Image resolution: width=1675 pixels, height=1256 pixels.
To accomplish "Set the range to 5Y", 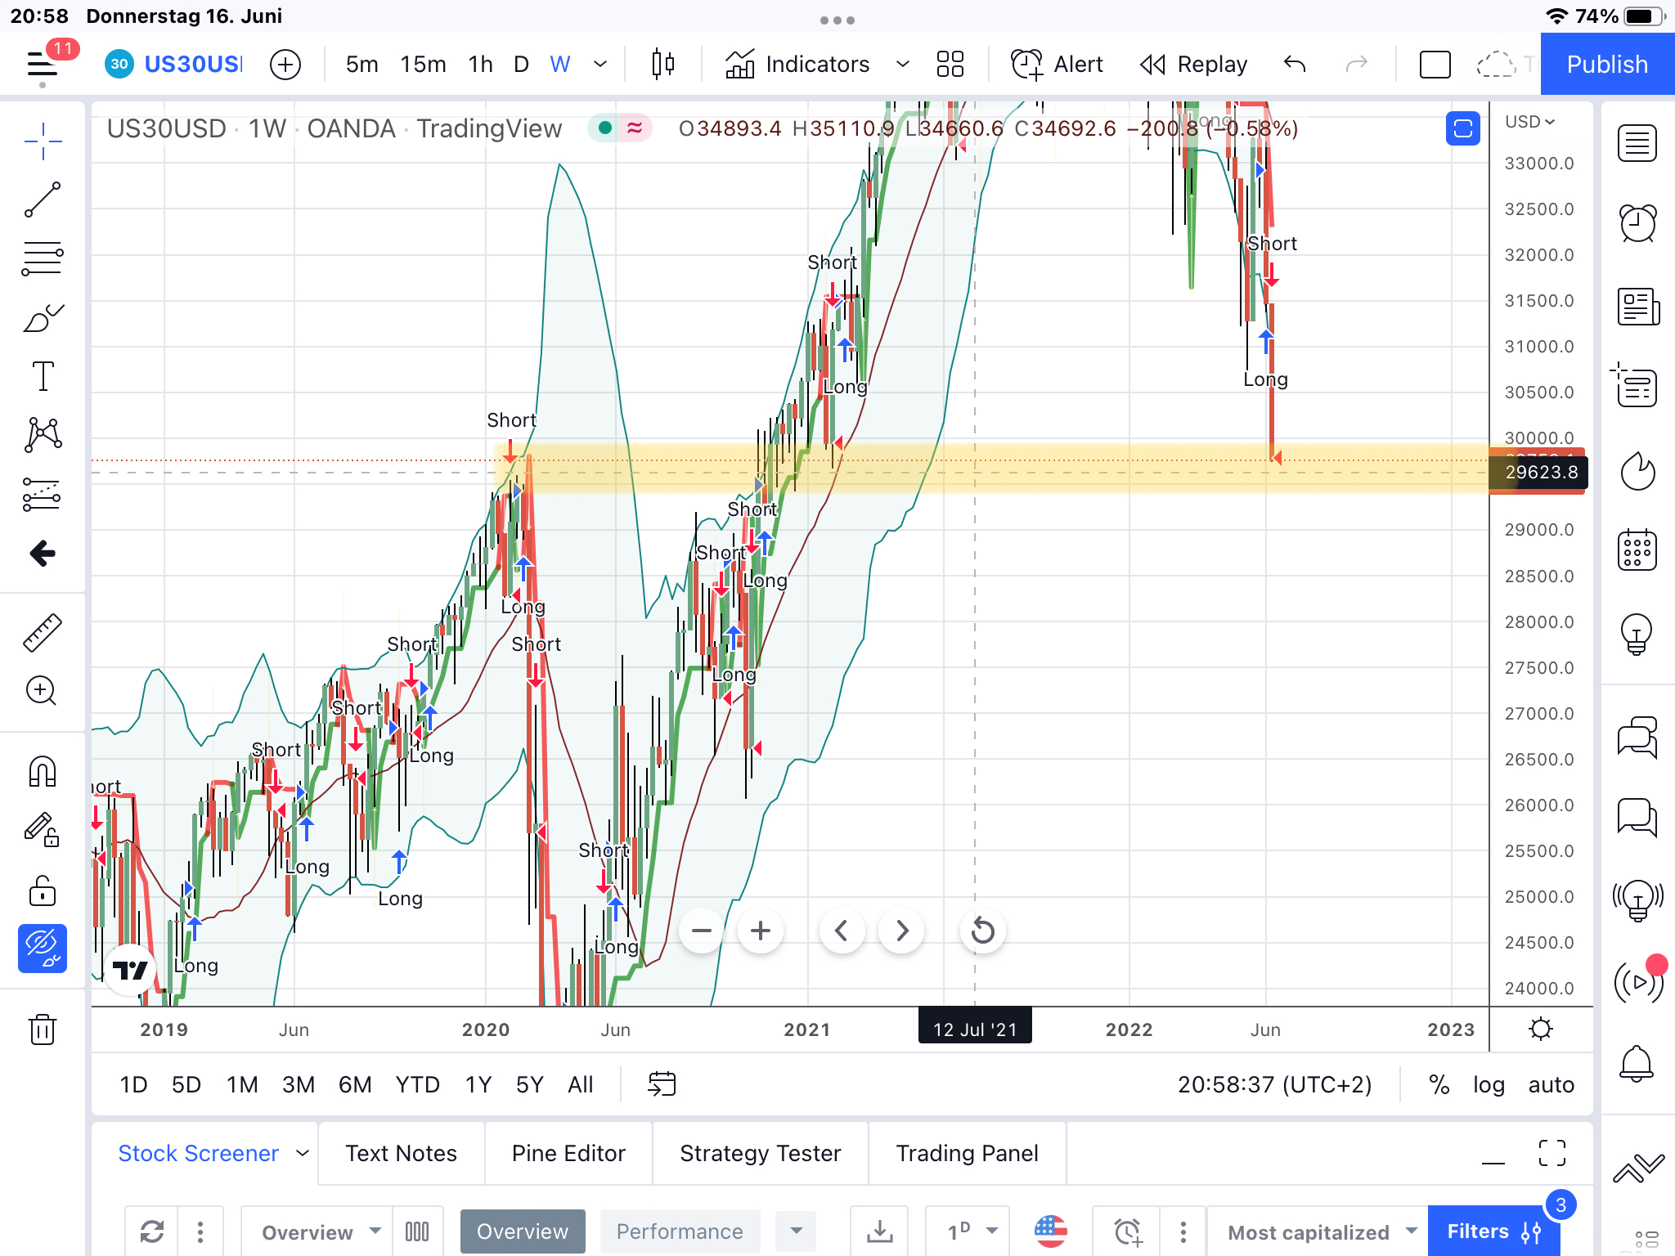I will pyautogui.click(x=529, y=1084).
